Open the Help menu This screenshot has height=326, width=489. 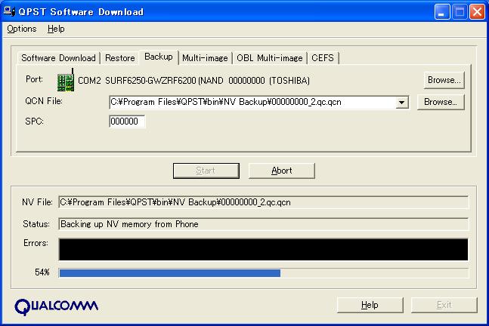(x=56, y=29)
